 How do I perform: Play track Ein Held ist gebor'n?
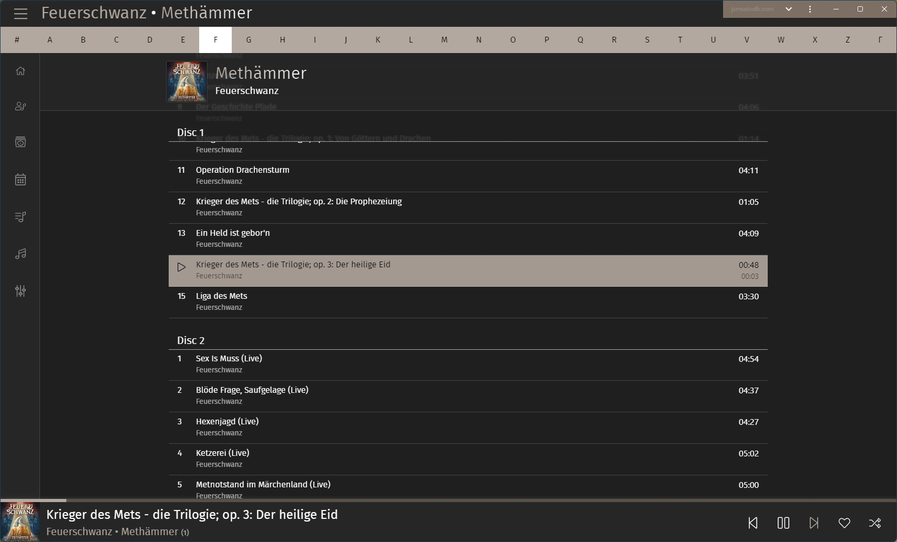[x=468, y=239]
